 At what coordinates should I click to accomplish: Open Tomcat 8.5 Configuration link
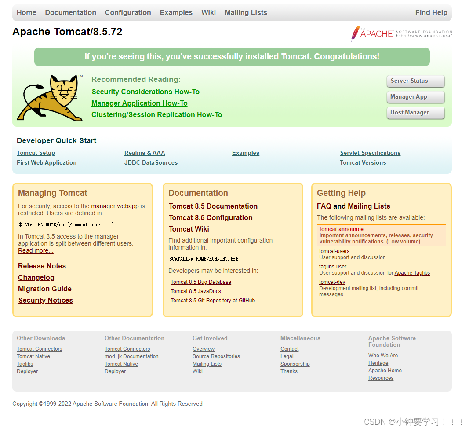click(211, 218)
